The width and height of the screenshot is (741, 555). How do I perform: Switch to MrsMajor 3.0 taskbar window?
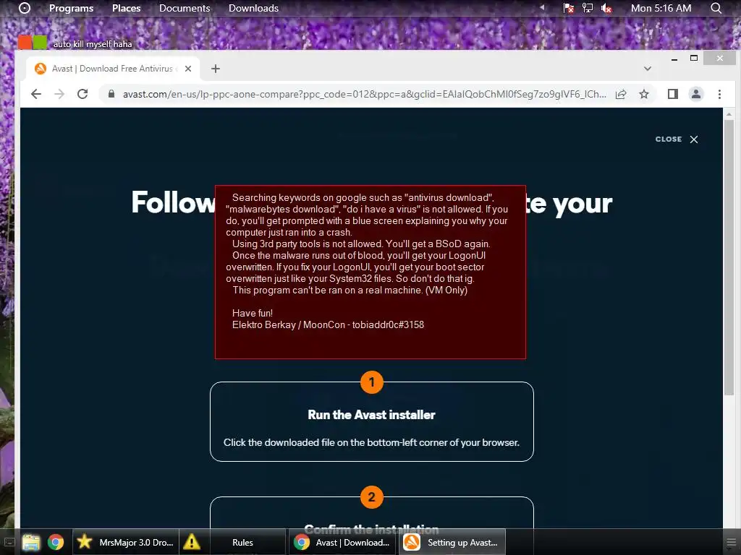click(126, 542)
